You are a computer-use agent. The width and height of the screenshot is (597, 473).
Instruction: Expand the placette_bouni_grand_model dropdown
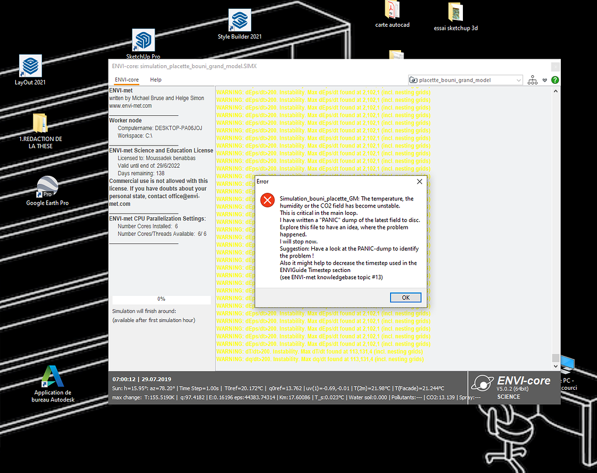point(519,80)
